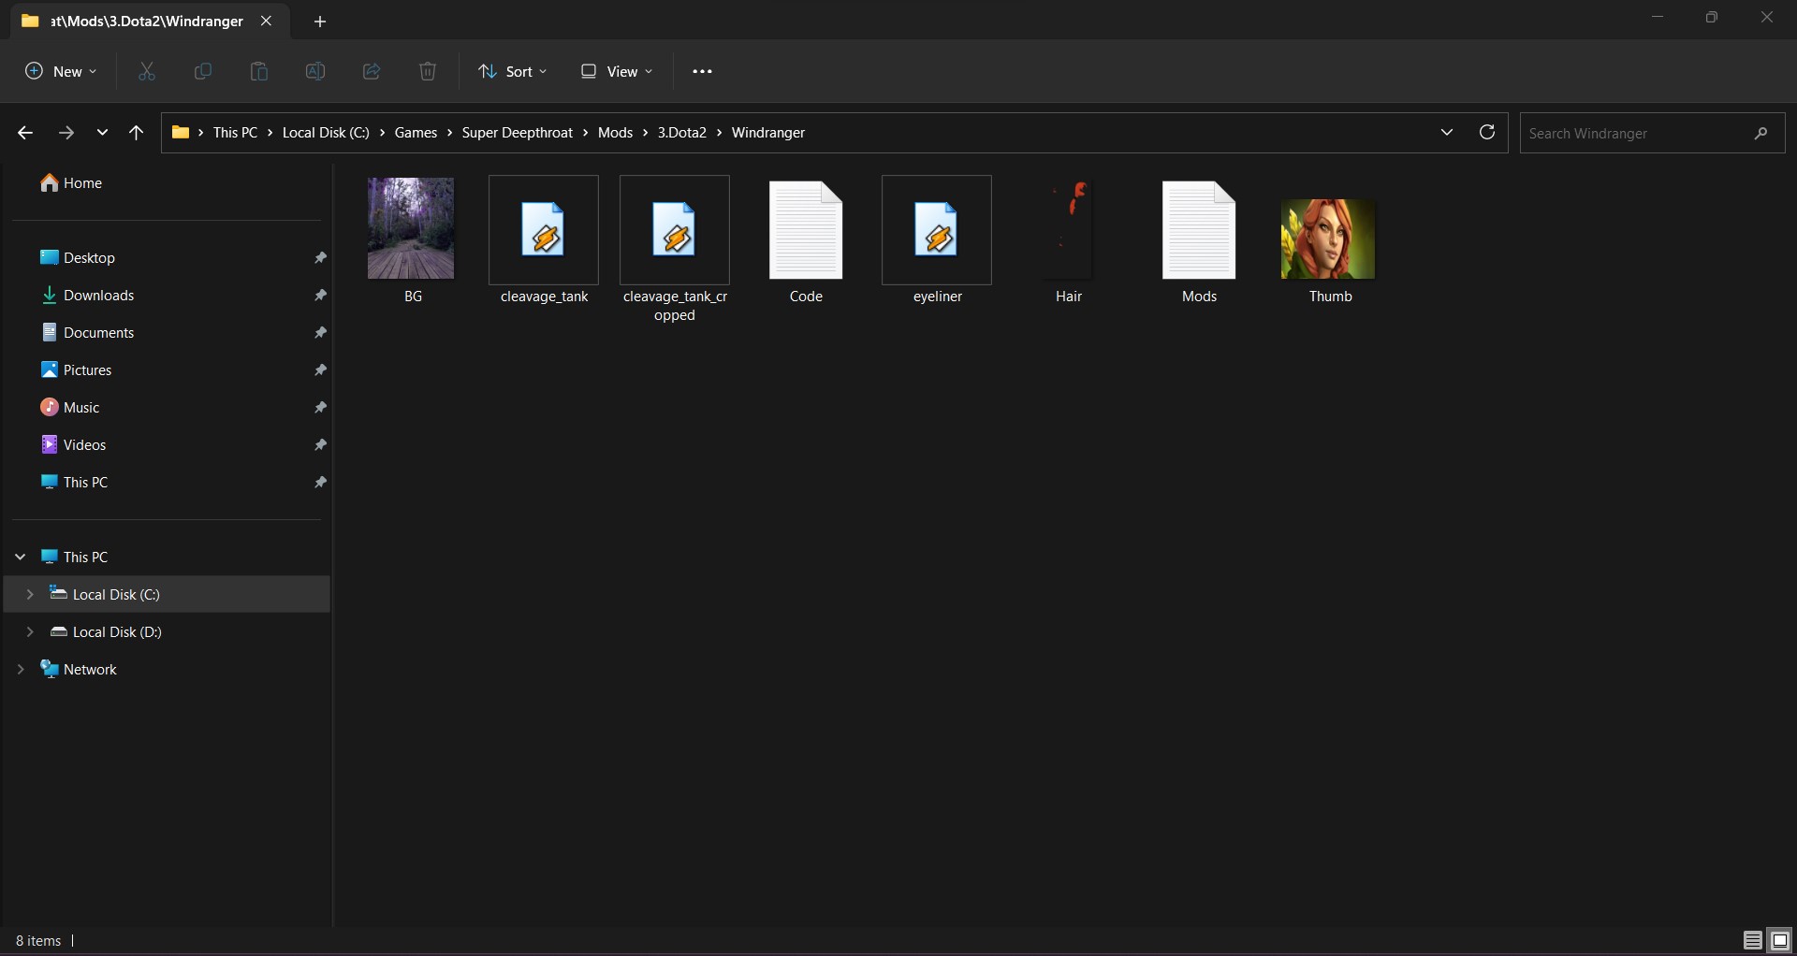Switch to details list view layout
Image resolution: width=1797 pixels, height=956 pixels.
click(1752, 940)
